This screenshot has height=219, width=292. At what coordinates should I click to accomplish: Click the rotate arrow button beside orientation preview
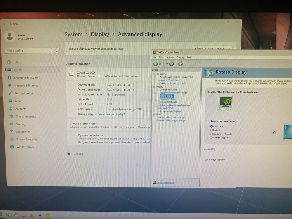point(274,132)
